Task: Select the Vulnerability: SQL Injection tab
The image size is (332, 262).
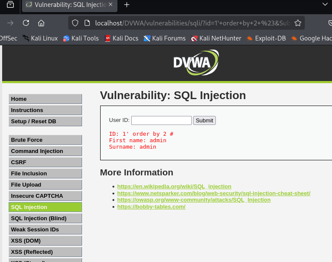Action: pyautogui.click(x=70, y=5)
